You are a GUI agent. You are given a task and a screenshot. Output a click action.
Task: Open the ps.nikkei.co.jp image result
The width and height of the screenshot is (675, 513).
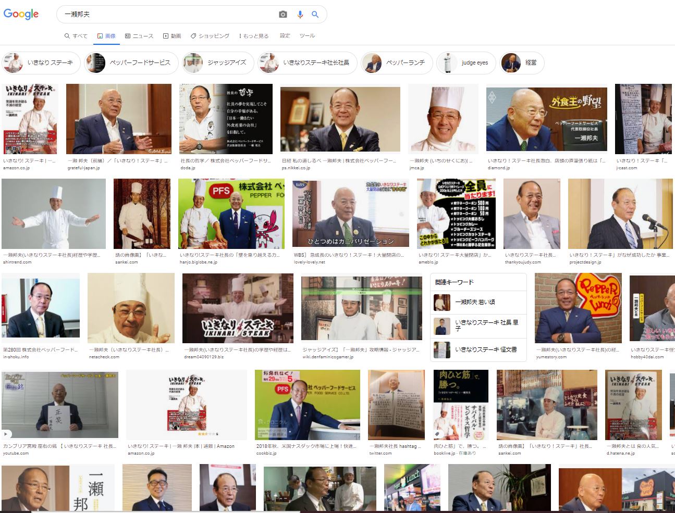(x=340, y=119)
